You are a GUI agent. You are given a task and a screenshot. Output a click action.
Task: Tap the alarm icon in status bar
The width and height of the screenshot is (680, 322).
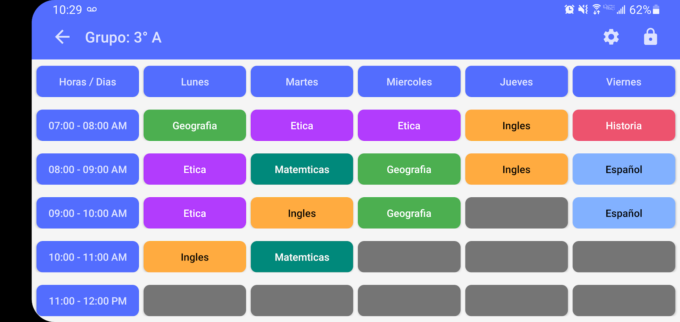coord(569,10)
